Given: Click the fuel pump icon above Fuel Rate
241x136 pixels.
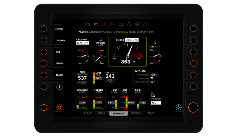Looking at the screenshot, I should pyautogui.click(x=155, y=43).
